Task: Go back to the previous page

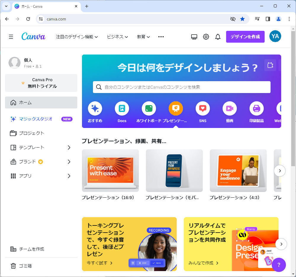Action: coord(7,19)
